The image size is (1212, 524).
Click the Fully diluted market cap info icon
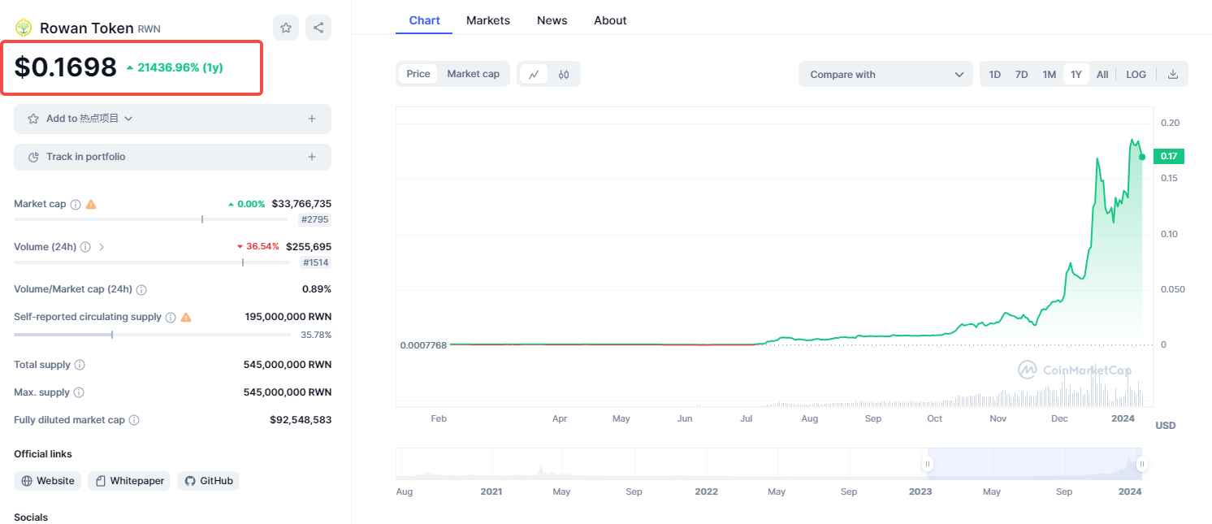[x=134, y=420]
